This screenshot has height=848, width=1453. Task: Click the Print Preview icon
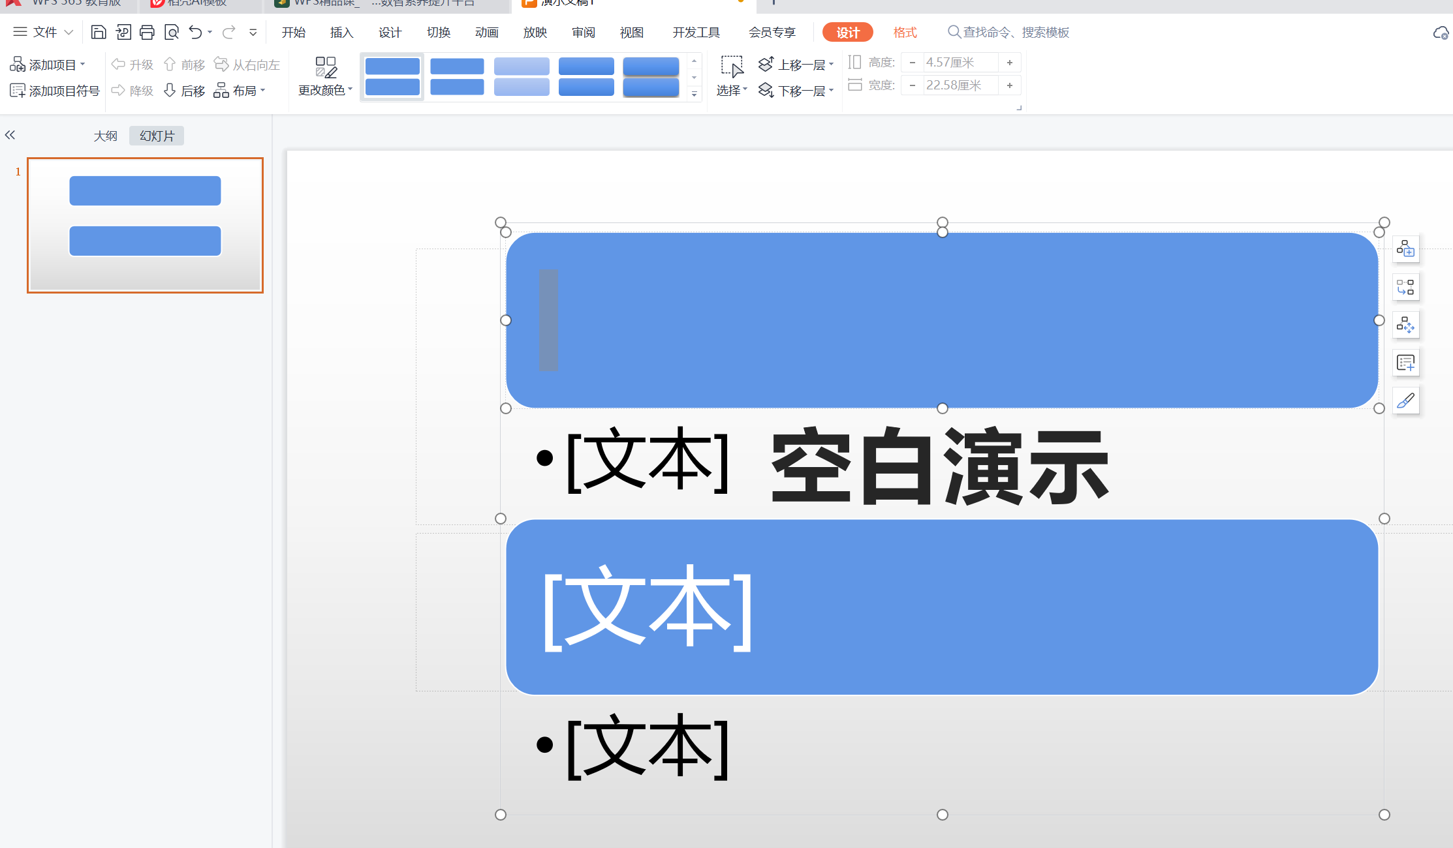tap(171, 32)
